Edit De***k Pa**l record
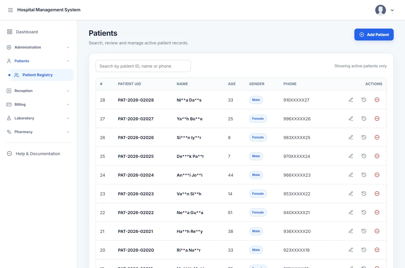Image resolution: width=405 pixels, height=268 pixels. click(x=351, y=156)
